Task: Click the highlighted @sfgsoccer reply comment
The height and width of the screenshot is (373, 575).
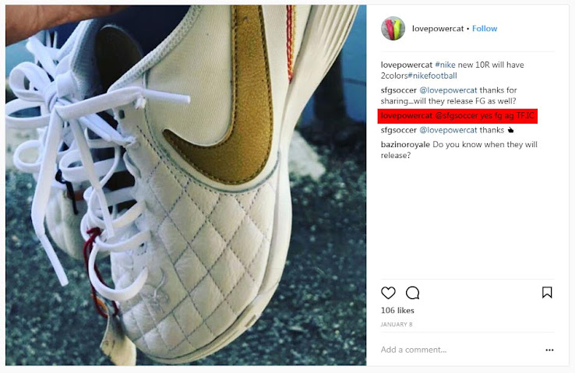Action: click(x=457, y=116)
